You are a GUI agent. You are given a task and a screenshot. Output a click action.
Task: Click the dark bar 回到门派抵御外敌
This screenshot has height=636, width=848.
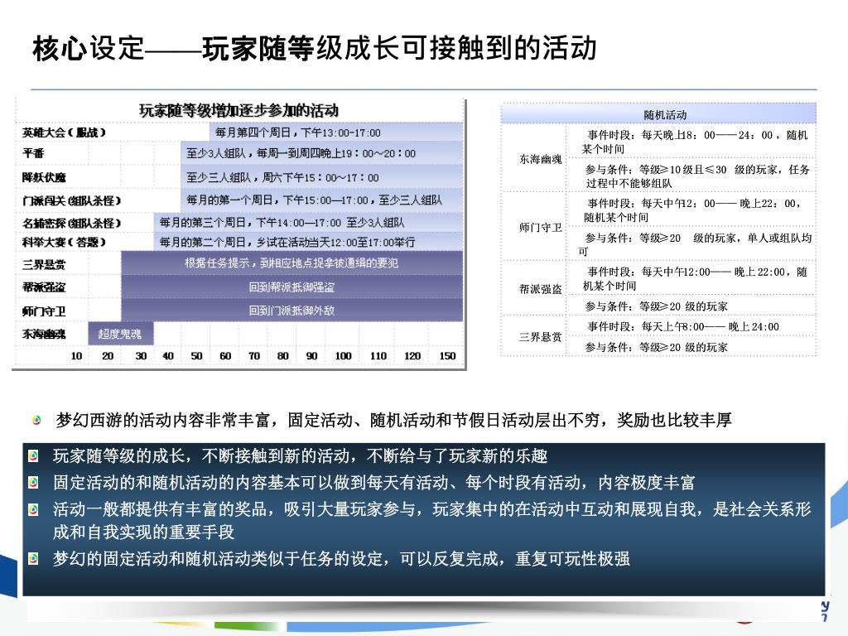(292, 311)
